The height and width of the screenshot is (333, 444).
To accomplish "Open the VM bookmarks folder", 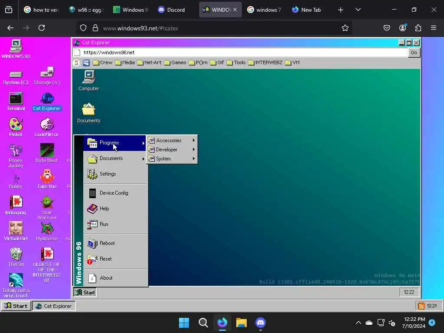I will coord(293,62).
